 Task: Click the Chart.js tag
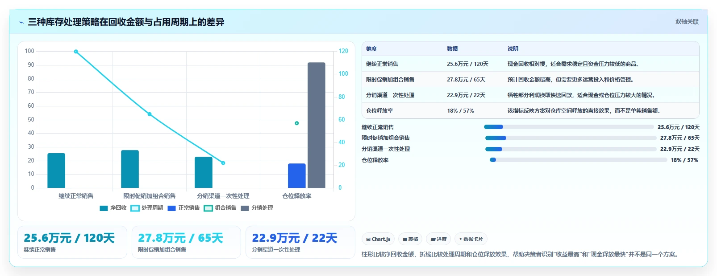pos(378,239)
